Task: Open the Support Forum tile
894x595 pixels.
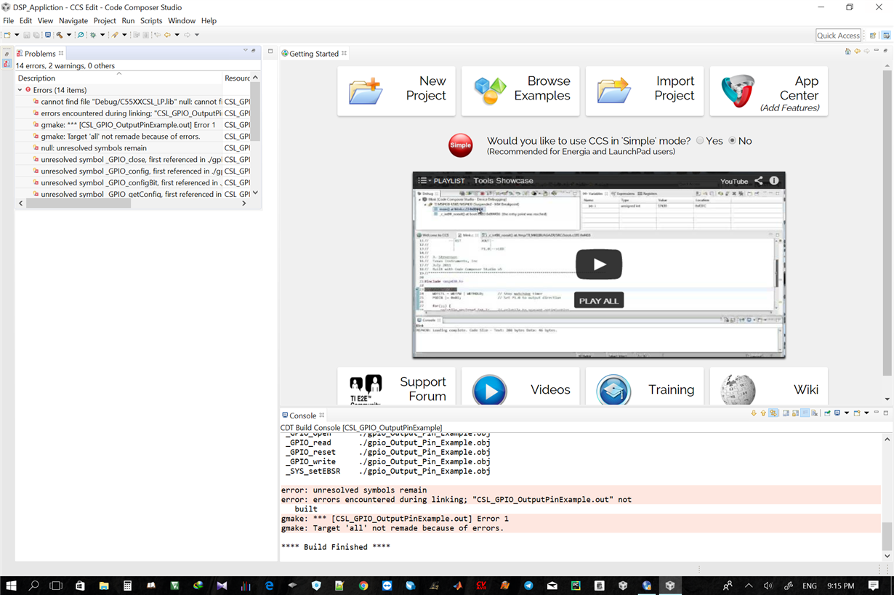Action: coord(396,386)
